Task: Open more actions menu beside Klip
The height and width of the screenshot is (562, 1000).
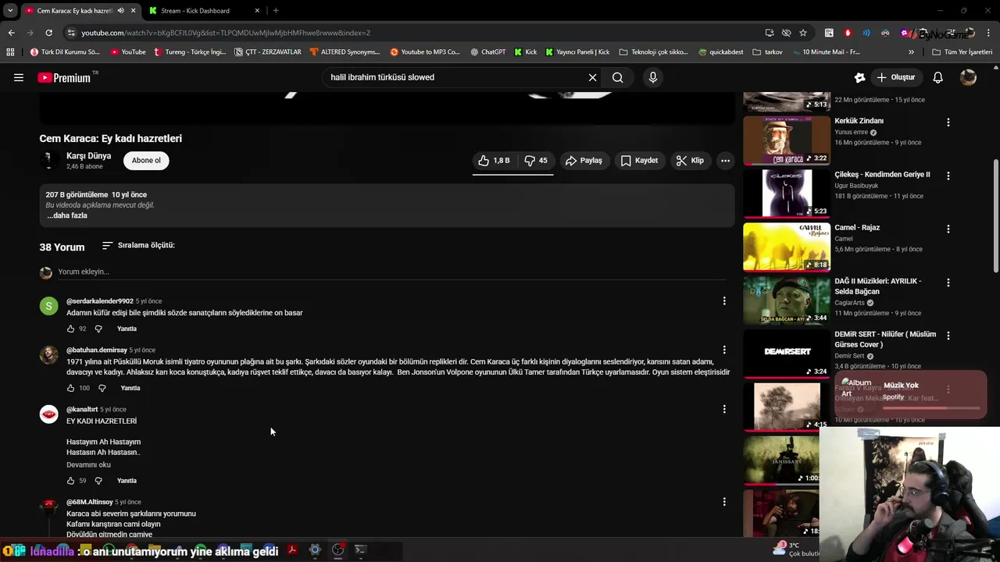Action: pos(725,160)
